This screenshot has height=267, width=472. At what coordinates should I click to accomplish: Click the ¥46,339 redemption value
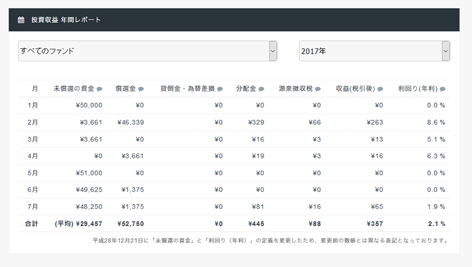pos(131,122)
